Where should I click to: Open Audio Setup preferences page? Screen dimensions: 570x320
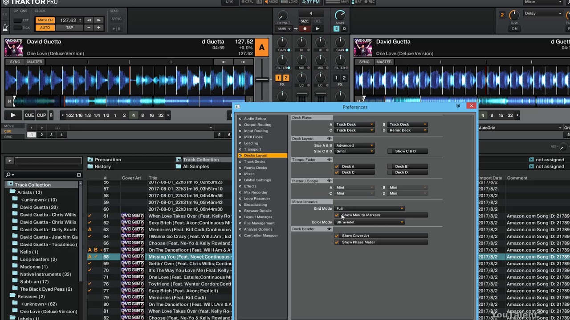(x=255, y=119)
